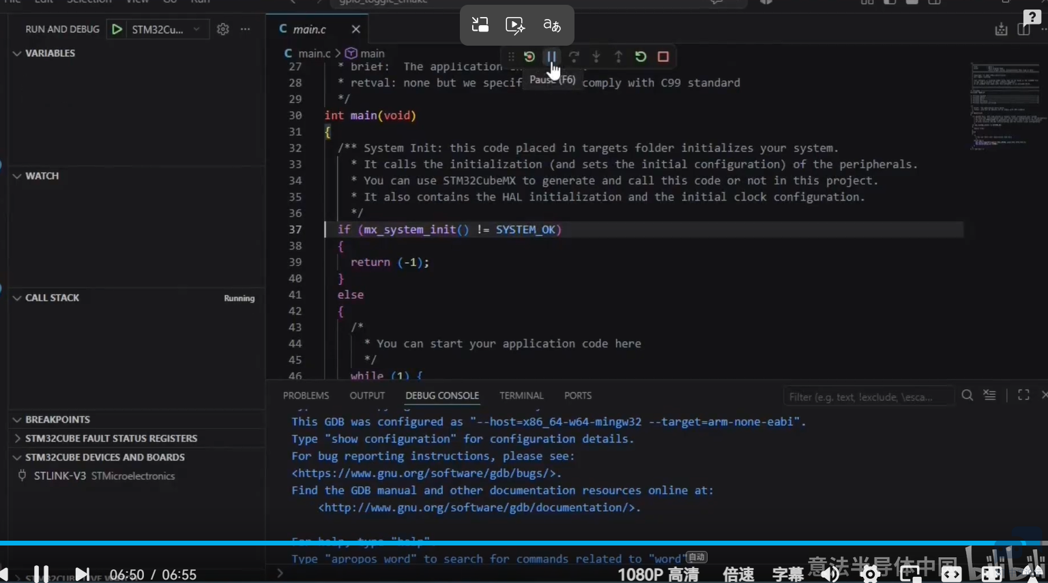Pause the video playback
This screenshot has width=1048, height=583.
pos(41,574)
